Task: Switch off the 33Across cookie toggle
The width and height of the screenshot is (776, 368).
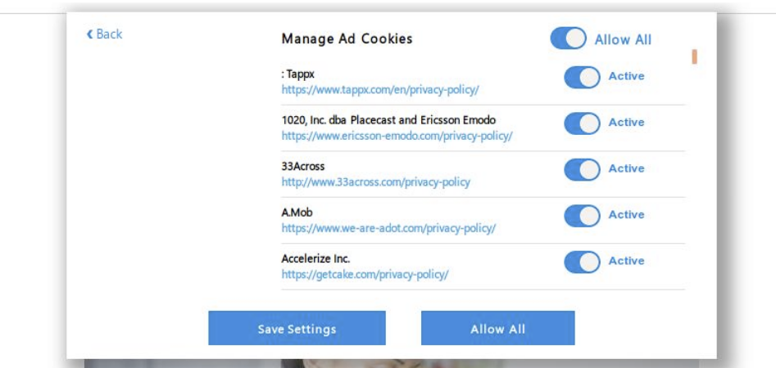Action: [582, 169]
